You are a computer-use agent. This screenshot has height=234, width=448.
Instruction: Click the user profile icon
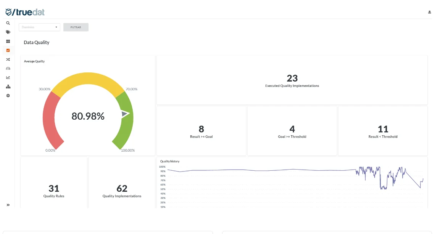[429, 12]
